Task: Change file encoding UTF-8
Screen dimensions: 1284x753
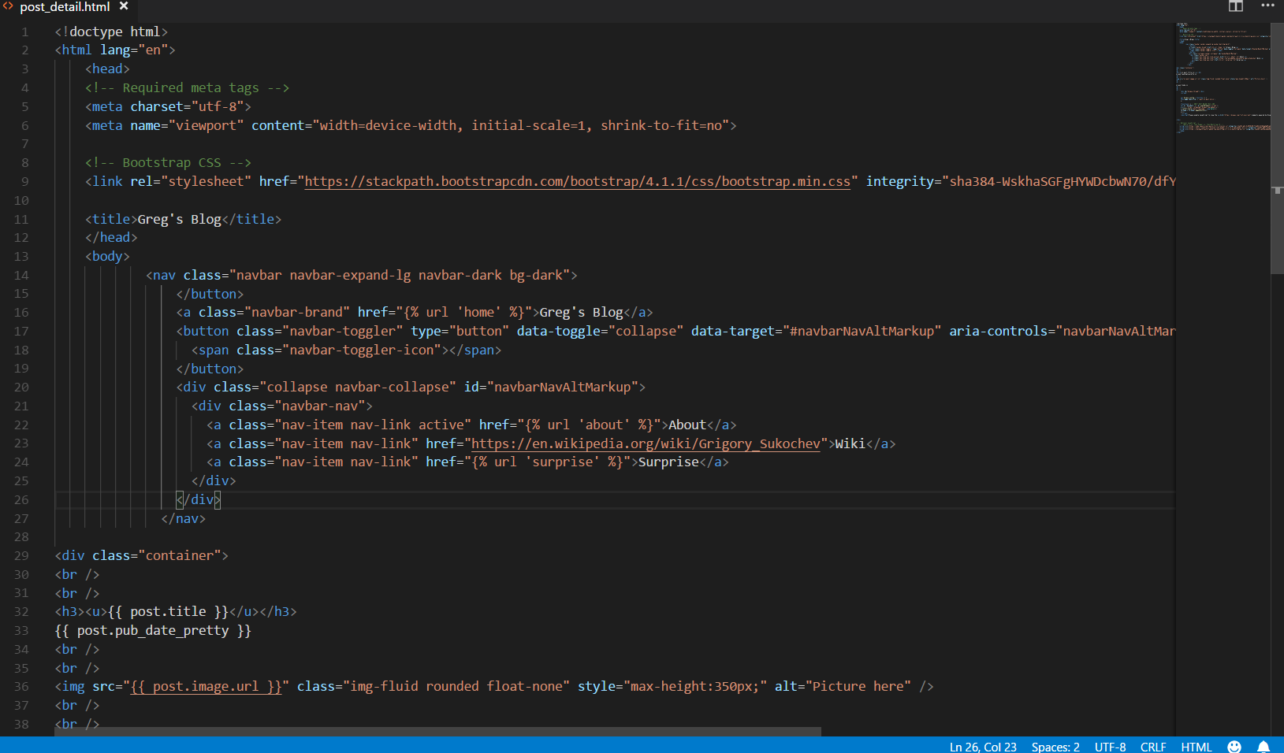Action: (x=1110, y=747)
